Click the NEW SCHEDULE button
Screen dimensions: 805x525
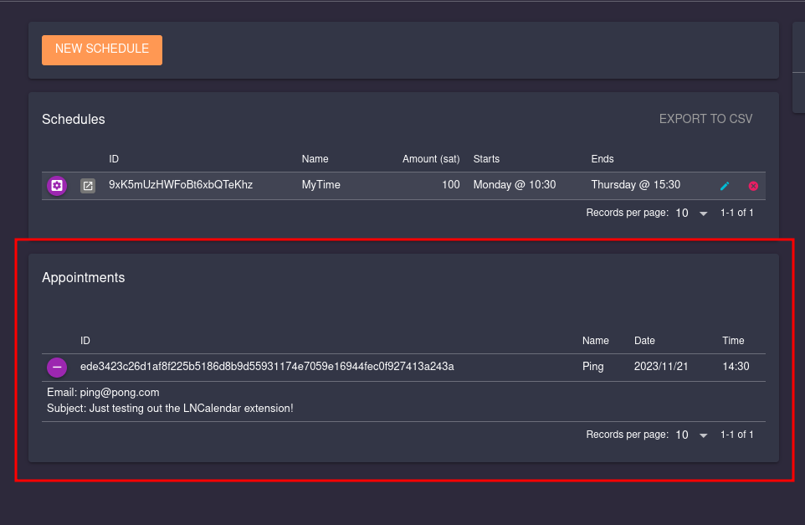point(101,50)
